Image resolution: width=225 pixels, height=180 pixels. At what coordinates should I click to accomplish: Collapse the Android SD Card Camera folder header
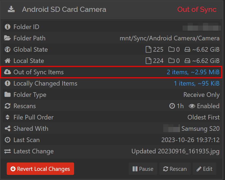click(x=113, y=9)
